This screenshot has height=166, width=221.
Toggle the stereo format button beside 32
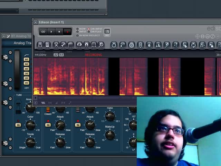click(61, 55)
